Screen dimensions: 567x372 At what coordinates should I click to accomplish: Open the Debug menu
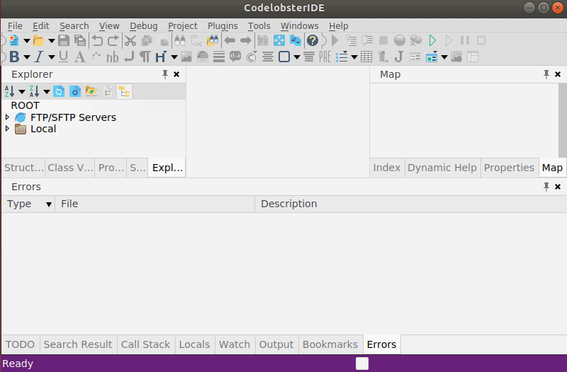pos(144,26)
